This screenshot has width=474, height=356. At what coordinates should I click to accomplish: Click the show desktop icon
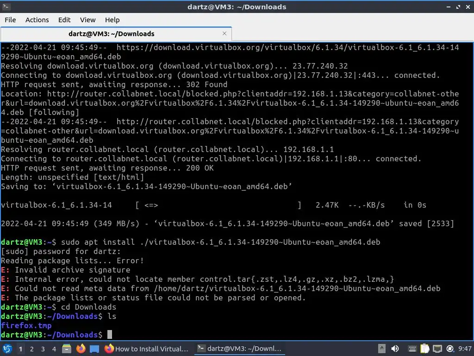(94, 349)
